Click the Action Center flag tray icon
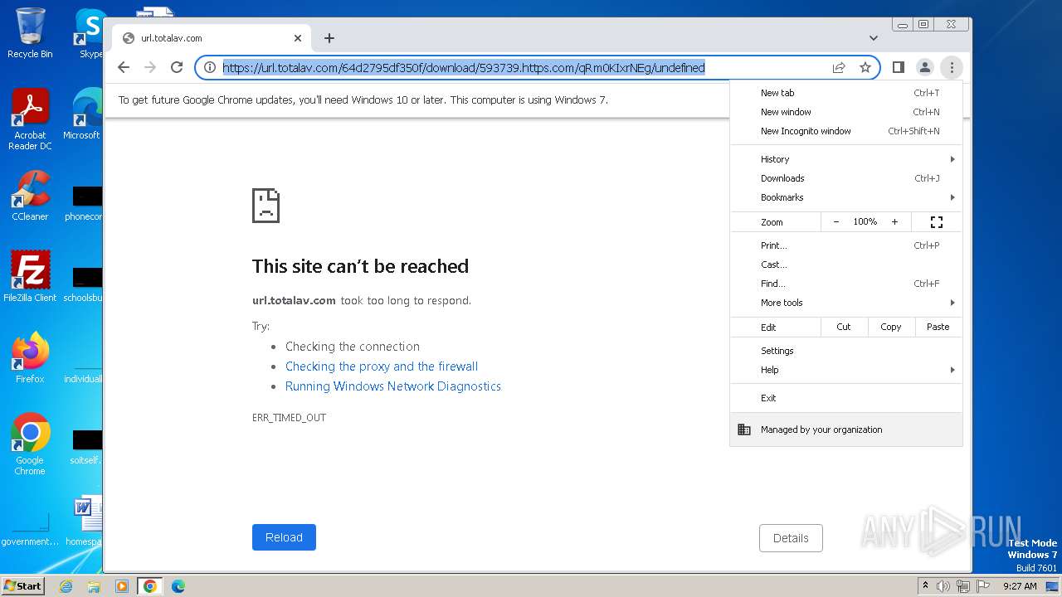Viewport: 1062px width, 597px height. point(983,586)
